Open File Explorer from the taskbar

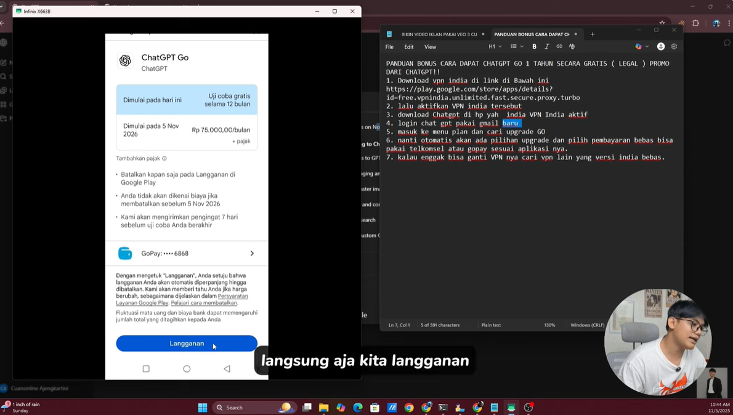click(x=323, y=408)
